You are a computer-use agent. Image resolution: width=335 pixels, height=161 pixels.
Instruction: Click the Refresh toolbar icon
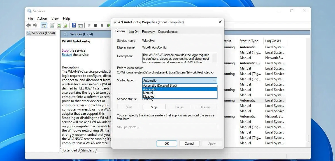[x=59, y=25]
